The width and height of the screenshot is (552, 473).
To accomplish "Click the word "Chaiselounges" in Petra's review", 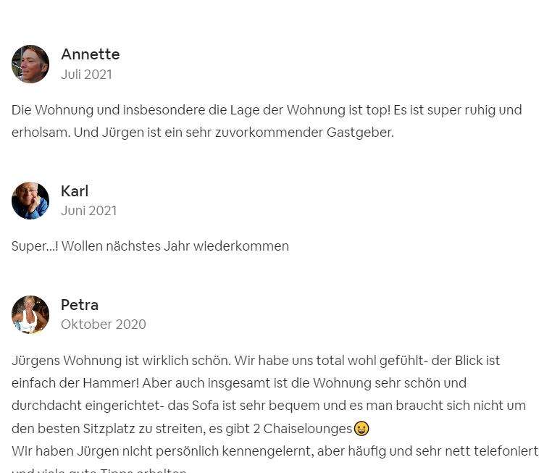I will [x=307, y=429].
